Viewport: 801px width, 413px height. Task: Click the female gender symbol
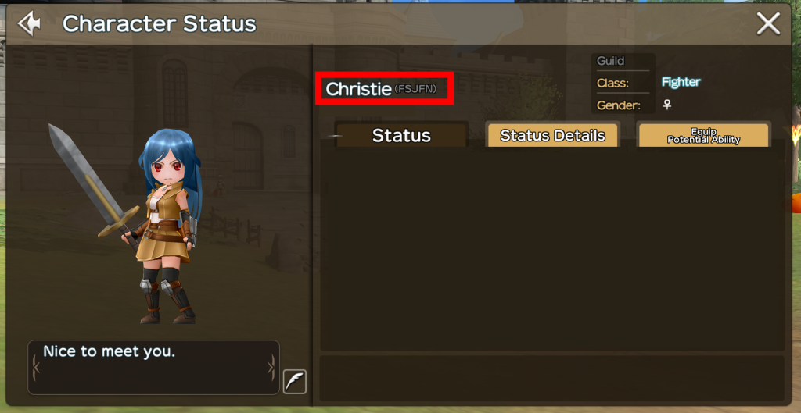(666, 105)
